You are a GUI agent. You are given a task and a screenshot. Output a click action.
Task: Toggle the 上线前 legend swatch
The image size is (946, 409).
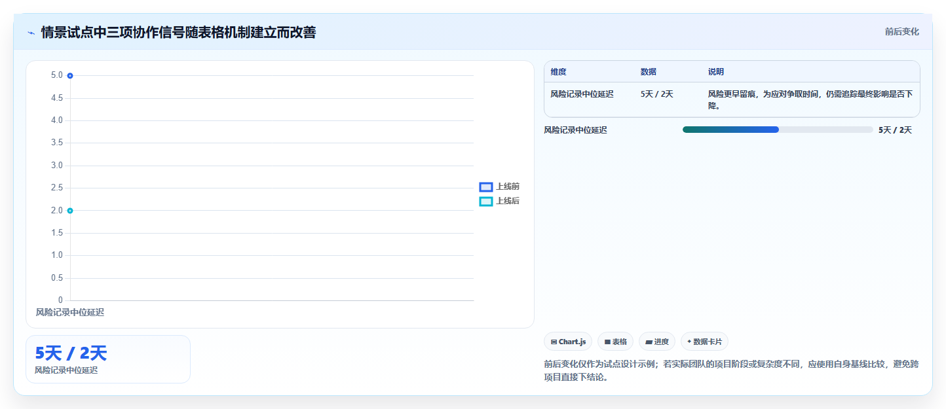pyautogui.click(x=485, y=187)
